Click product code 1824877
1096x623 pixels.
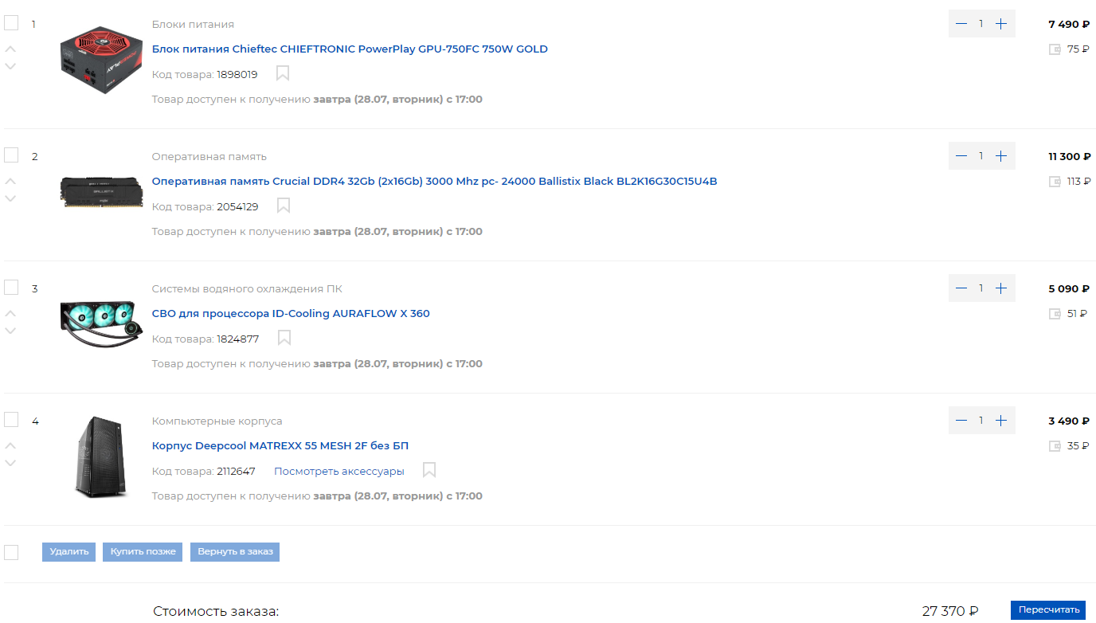point(238,339)
